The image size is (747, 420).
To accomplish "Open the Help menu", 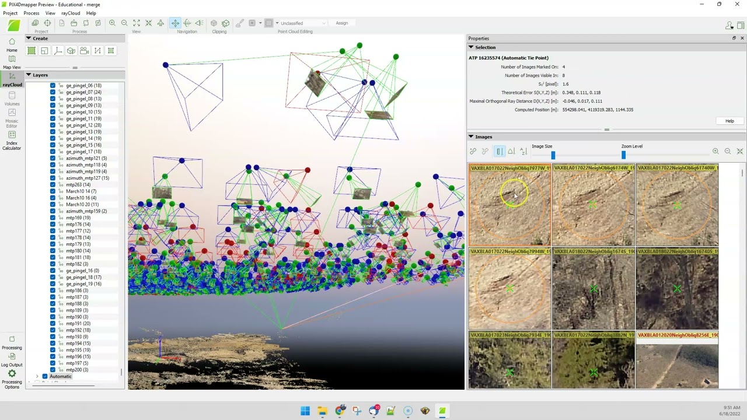I will pyautogui.click(x=91, y=13).
